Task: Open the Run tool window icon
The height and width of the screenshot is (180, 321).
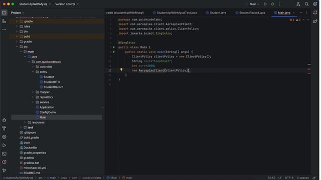Action: (x=4, y=145)
